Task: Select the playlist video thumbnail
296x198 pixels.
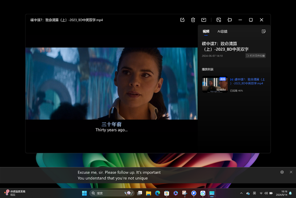Action: pos(215,85)
